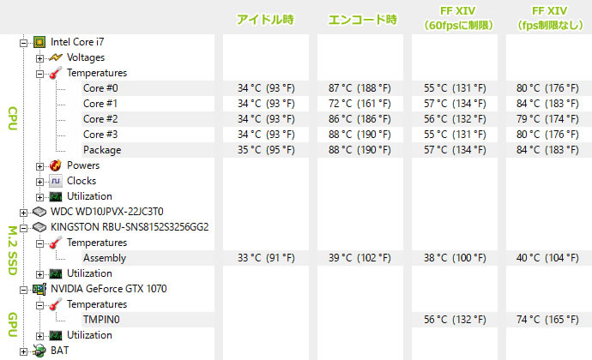
Task: Select the Core #2 row
Action: point(148,119)
